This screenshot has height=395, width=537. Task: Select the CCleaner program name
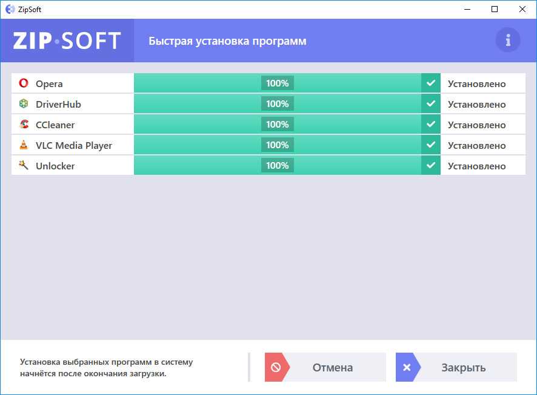pyautogui.click(x=55, y=125)
